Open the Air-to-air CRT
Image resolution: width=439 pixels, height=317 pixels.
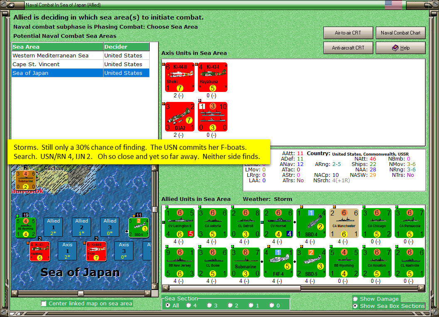pyautogui.click(x=348, y=33)
